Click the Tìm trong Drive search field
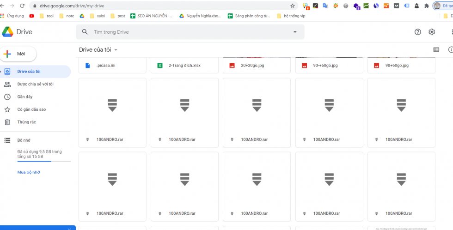The image size is (453, 230). tap(190, 32)
